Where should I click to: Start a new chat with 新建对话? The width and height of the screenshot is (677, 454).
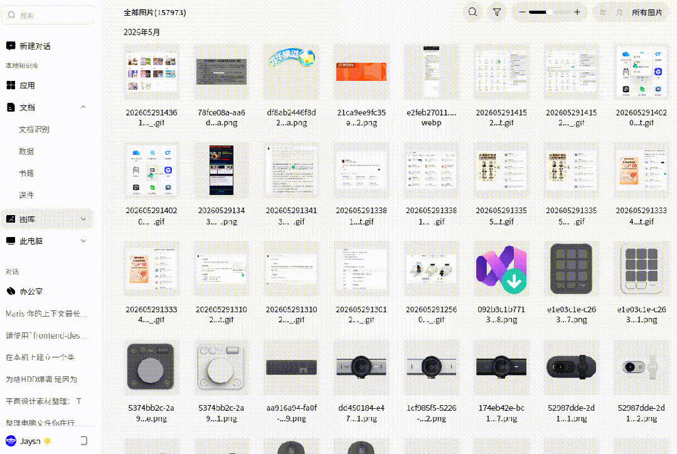[28, 46]
